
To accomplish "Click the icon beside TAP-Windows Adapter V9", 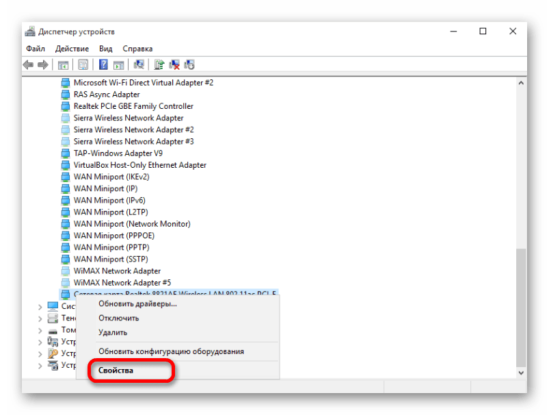I will [66, 153].
